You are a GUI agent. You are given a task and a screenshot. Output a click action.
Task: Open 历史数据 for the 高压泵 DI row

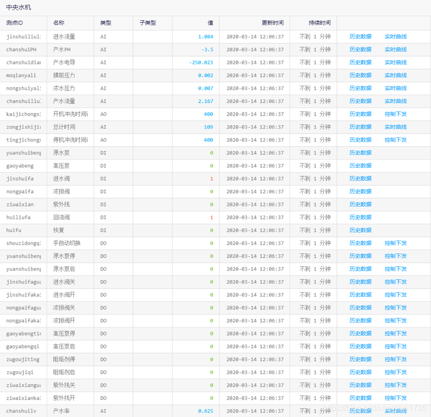(x=360, y=165)
